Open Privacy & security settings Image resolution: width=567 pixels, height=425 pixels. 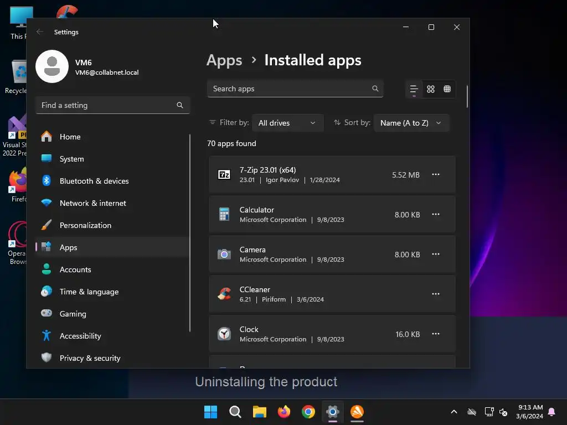pyautogui.click(x=112, y=358)
